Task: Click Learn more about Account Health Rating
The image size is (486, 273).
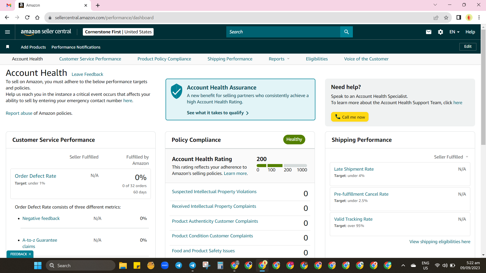Action: (235, 173)
